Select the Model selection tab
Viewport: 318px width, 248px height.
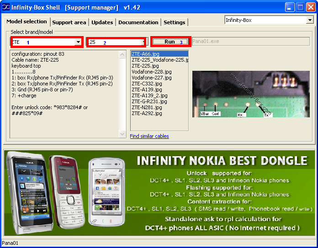(x=26, y=21)
